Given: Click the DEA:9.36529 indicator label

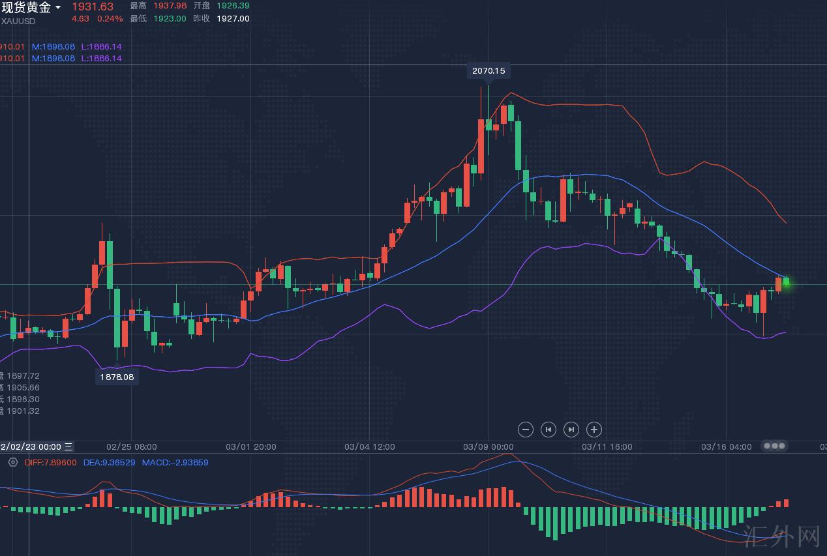Looking at the screenshot, I should (109, 462).
